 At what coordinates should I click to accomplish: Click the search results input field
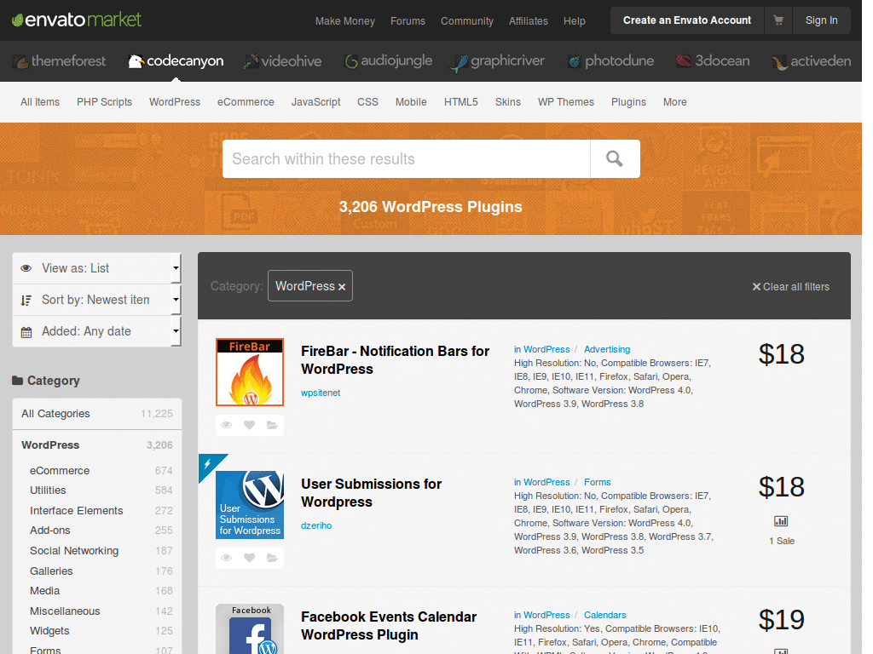tap(401, 159)
